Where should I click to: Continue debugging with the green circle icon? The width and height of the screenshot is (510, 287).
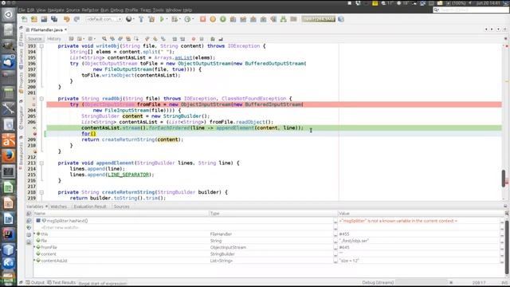pyautogui.click(x=223, y=19)
